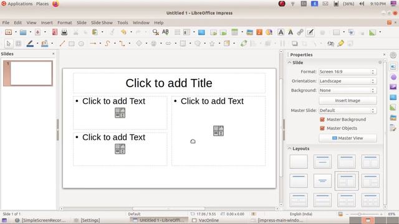
Task: Click the Insert Hyperlink chain icon
Action: tap(300, 32)
